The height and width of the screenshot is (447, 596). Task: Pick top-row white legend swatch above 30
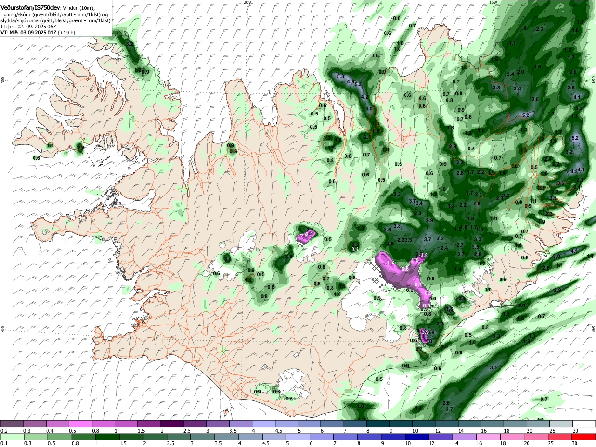(x=584, y=424)
